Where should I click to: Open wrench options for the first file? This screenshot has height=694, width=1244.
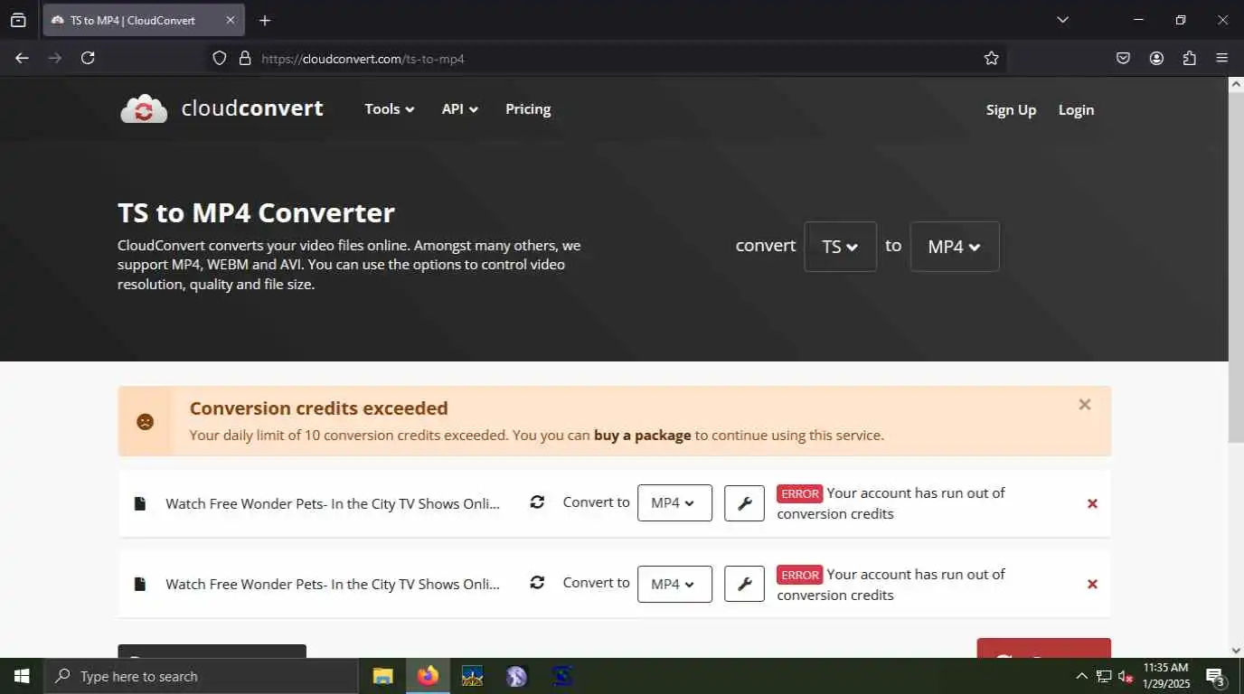click(745, 503)
